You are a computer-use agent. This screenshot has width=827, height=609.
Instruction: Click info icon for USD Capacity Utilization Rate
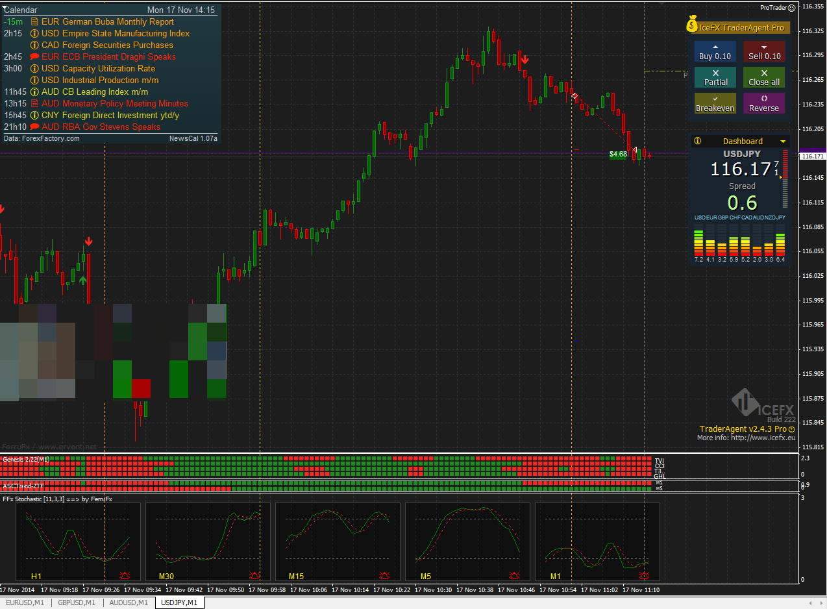(x=34, y=68)
